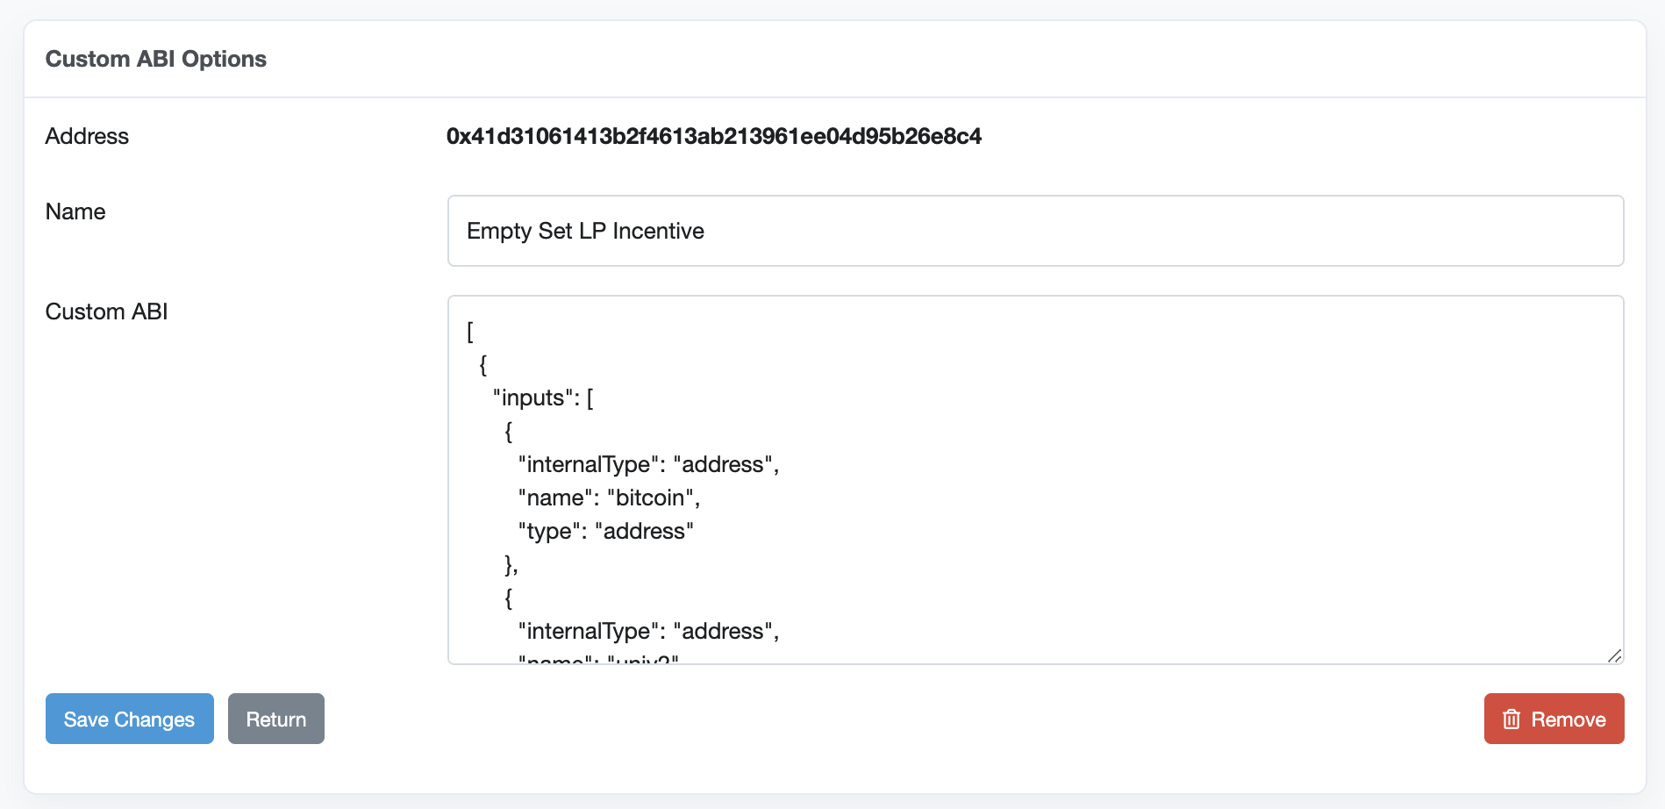This screenshot has height=809, width=1665.
Task: Click the red Remove button label
Action: [x=1568, y=720]
